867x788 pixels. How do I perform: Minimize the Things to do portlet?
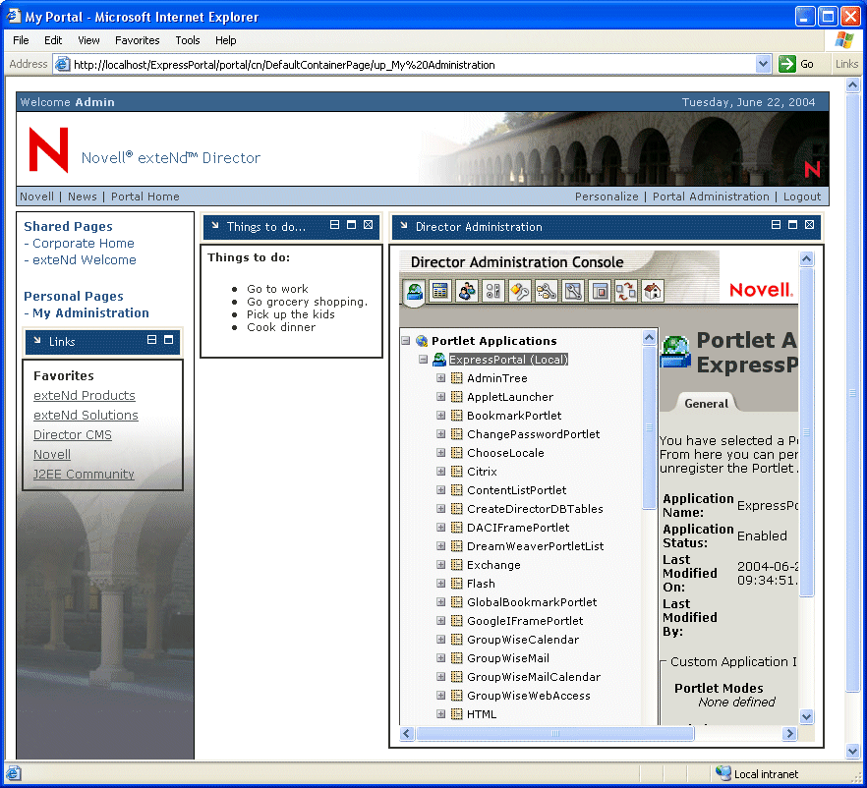point(334,225)
